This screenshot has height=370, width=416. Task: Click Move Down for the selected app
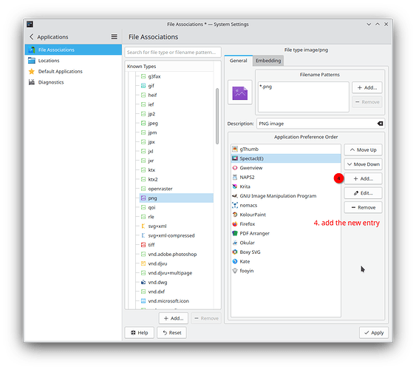click(x=363, y=164)
